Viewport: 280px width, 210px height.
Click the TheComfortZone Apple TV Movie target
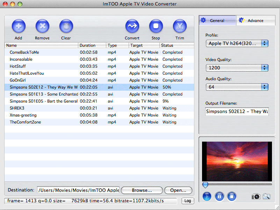tap(144, 122)
